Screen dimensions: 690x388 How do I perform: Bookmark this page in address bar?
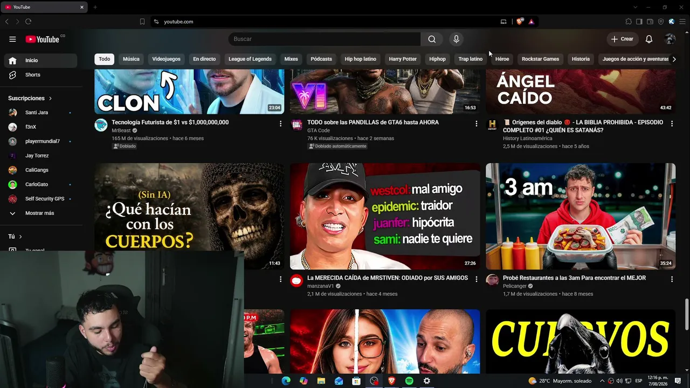[x=142, y=22]
